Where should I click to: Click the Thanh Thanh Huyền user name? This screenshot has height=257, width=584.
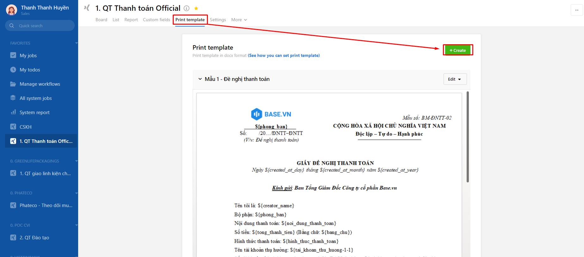(x=45, y=8)
